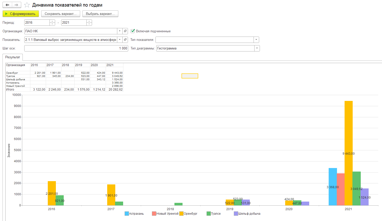Click Сохранить вариант button
This screenshot has height=221, width=382.
pos(60,14)
